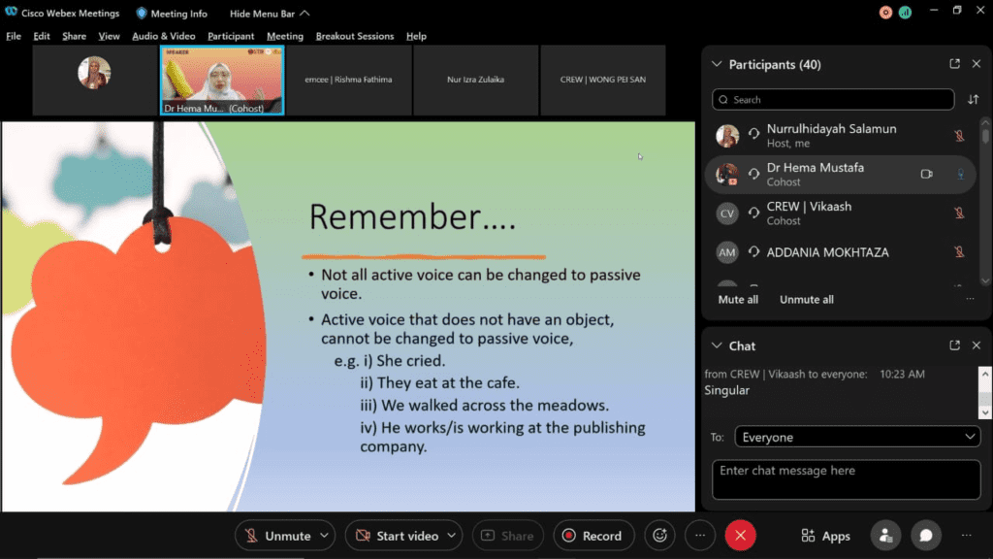Screen dimensions: 993x559
Task: Collapse the Participants panel chevron
Action: coord(717,64)
